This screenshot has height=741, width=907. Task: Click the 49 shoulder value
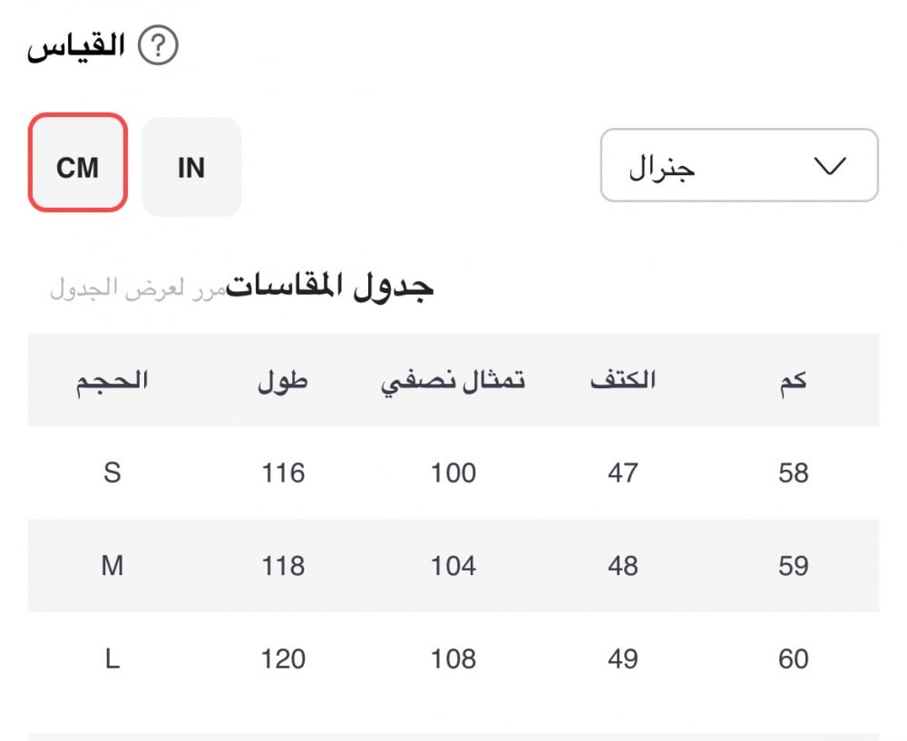click(623, 658)
